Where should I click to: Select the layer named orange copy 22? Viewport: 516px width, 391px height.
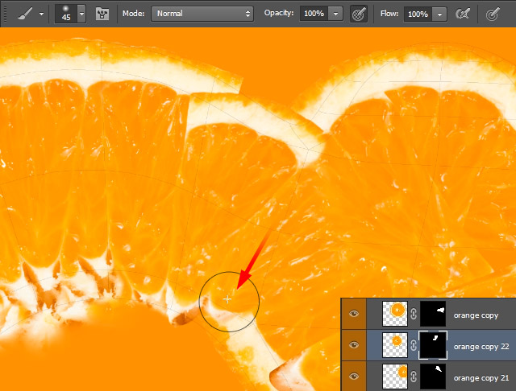tap(481, 347)
